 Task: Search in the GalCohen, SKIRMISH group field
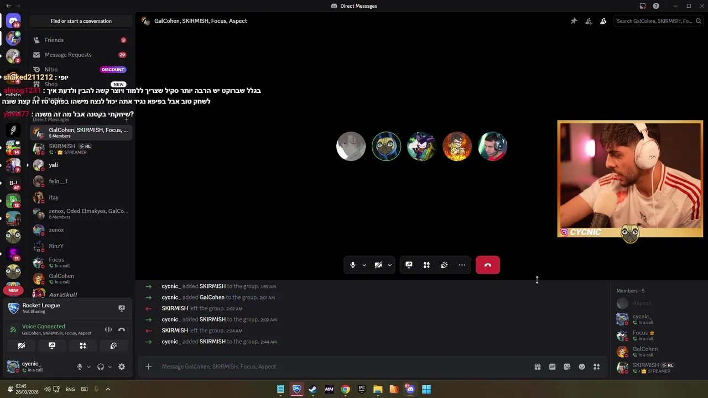click(x=658, y=21)
